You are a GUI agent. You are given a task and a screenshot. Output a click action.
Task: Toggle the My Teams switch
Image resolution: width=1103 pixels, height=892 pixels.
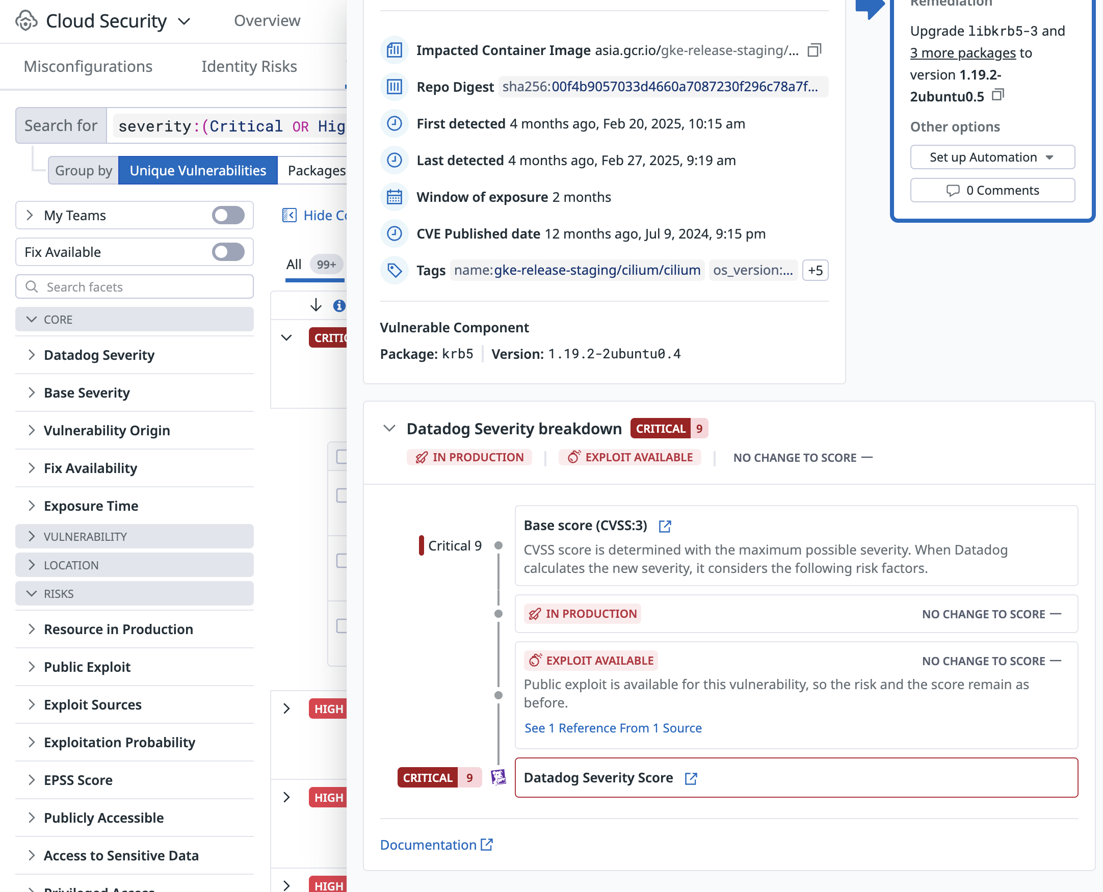tap(228, 215)
